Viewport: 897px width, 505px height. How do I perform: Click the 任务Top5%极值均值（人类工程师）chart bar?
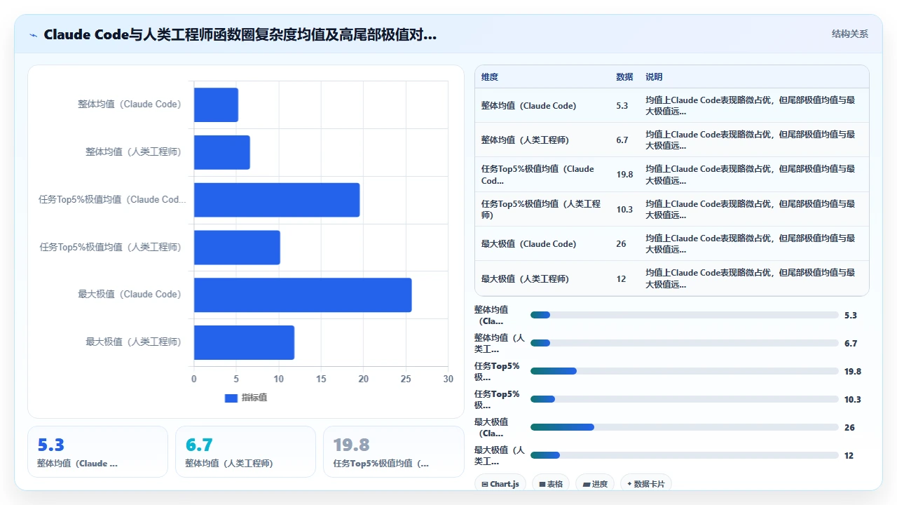pos(237,248)
